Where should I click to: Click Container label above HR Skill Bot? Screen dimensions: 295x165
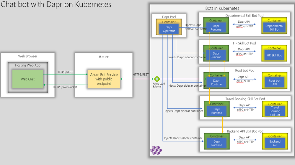274,48
